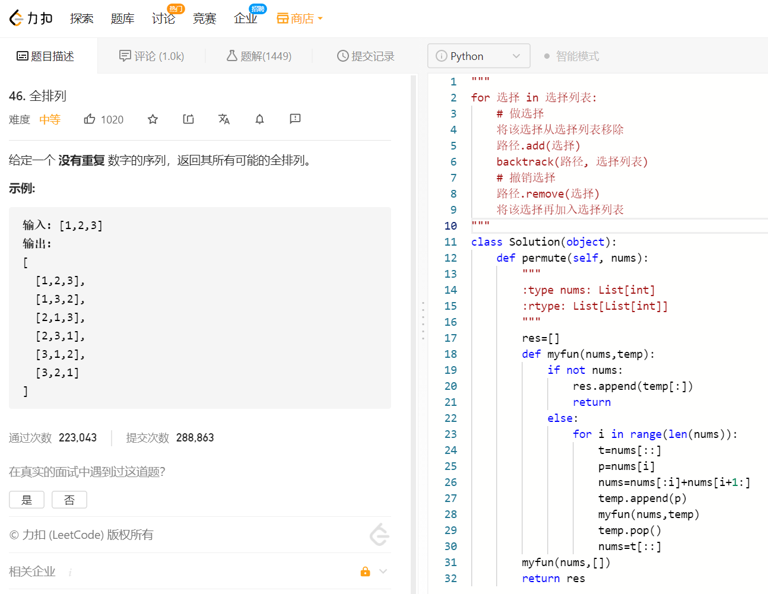Select 是 for interview encounter question

(27, 500)
